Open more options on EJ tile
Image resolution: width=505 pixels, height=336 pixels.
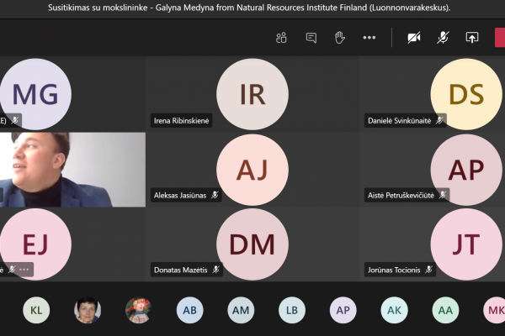pos(24,270)
